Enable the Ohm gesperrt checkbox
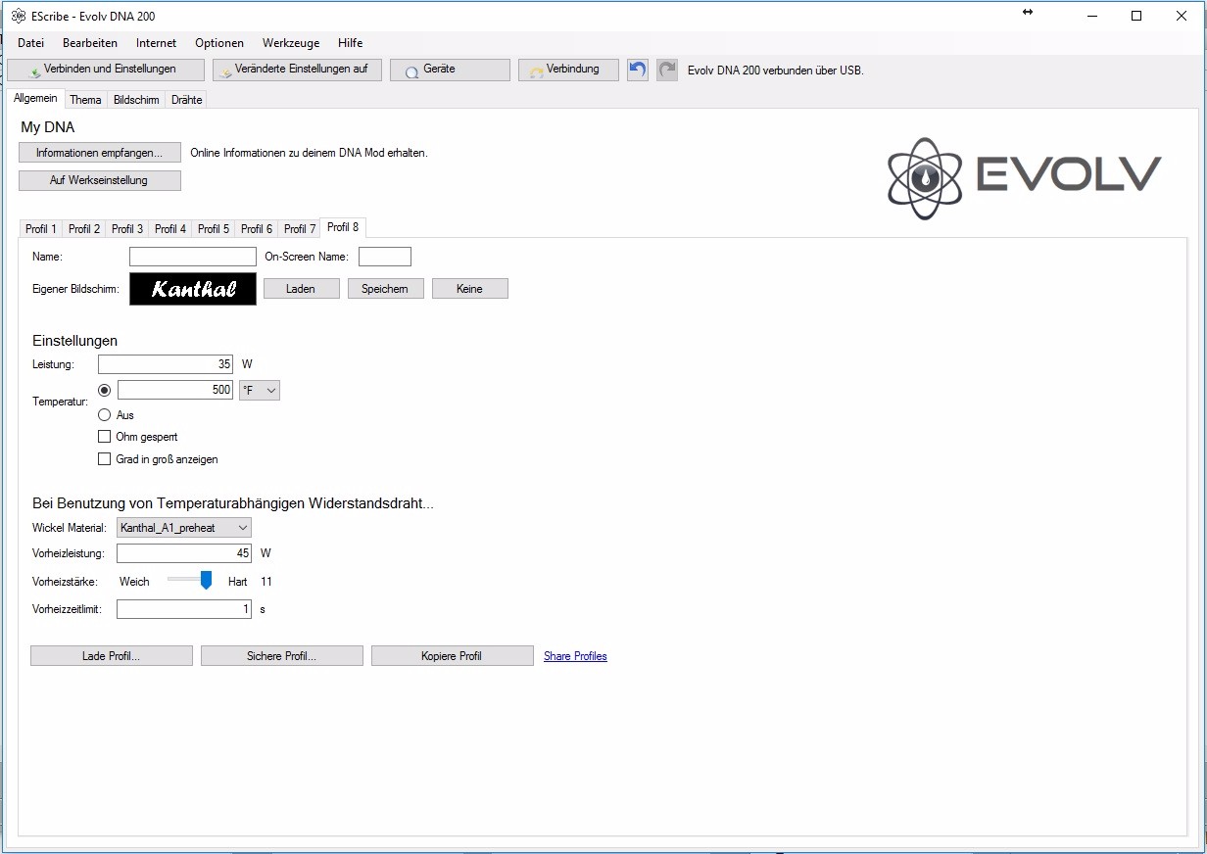1207x854 pixels. pos(105,437)
